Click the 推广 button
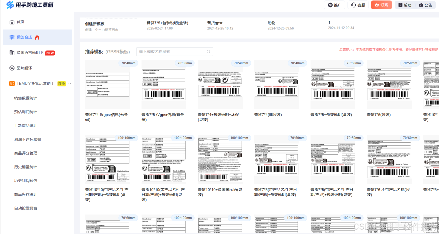The image size is (439, 234). tap(334, 5)
